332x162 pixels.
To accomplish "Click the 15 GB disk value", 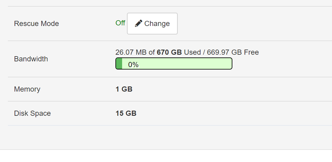I will click(x=126, y=113).
